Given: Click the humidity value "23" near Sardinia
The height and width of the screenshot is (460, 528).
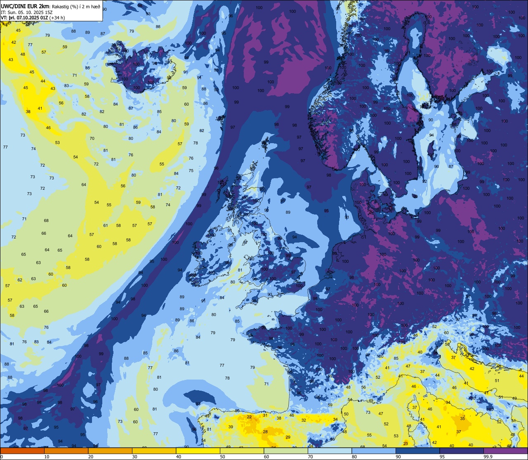Looking at the screenshot, I should (405, 444).
